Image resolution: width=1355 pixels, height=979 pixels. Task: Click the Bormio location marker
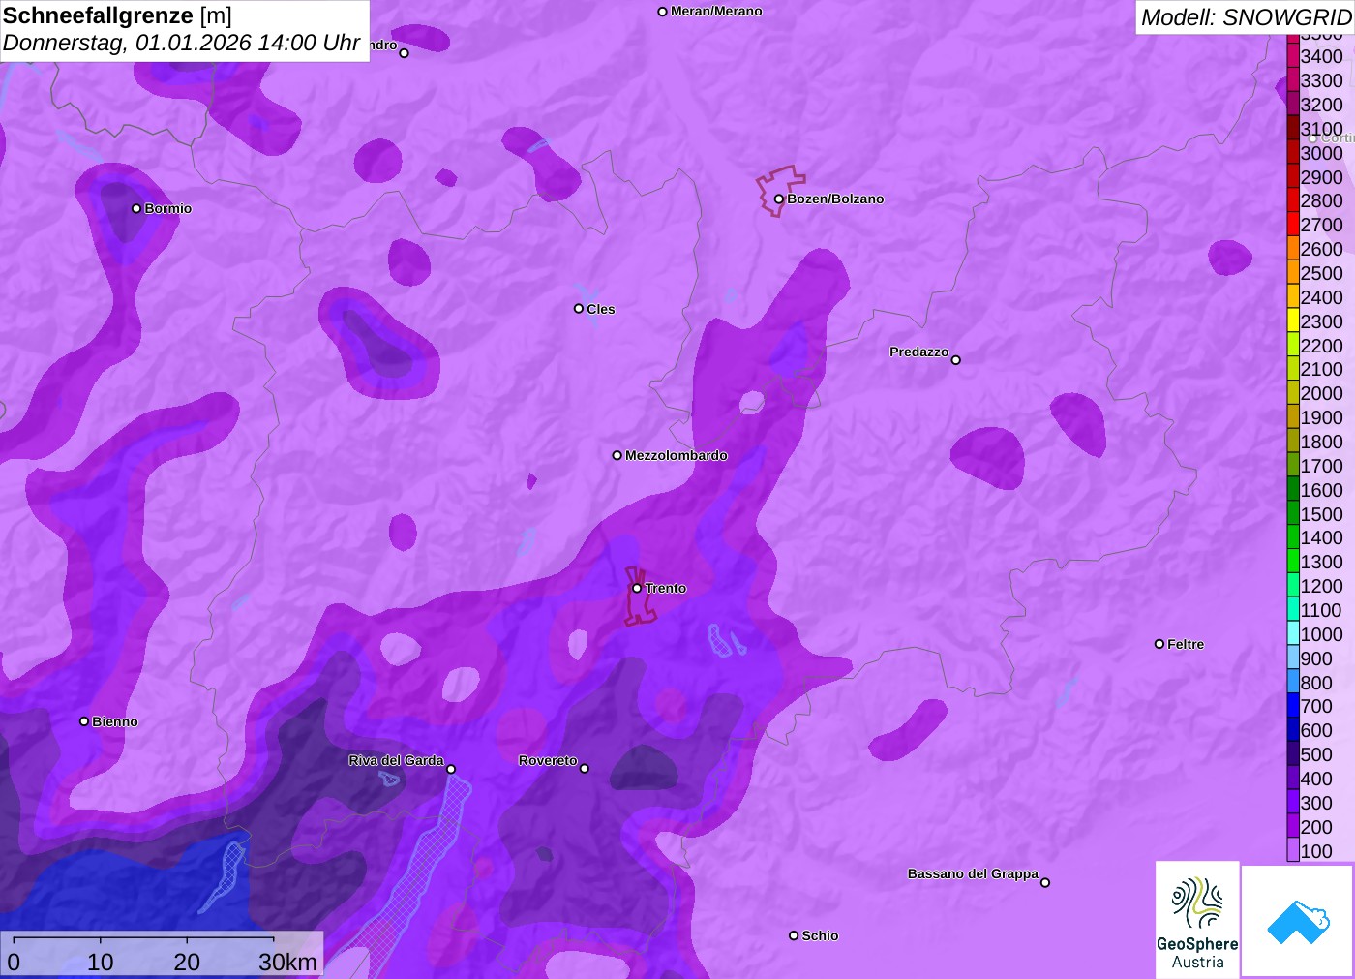click(136, 208)
